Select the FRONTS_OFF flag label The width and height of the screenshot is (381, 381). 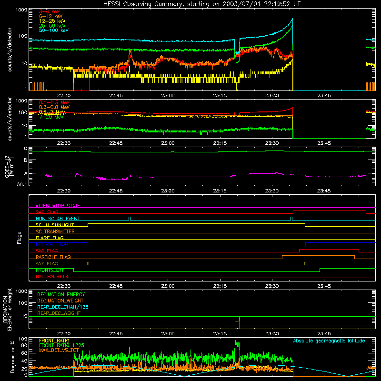[x=50, y=270]
